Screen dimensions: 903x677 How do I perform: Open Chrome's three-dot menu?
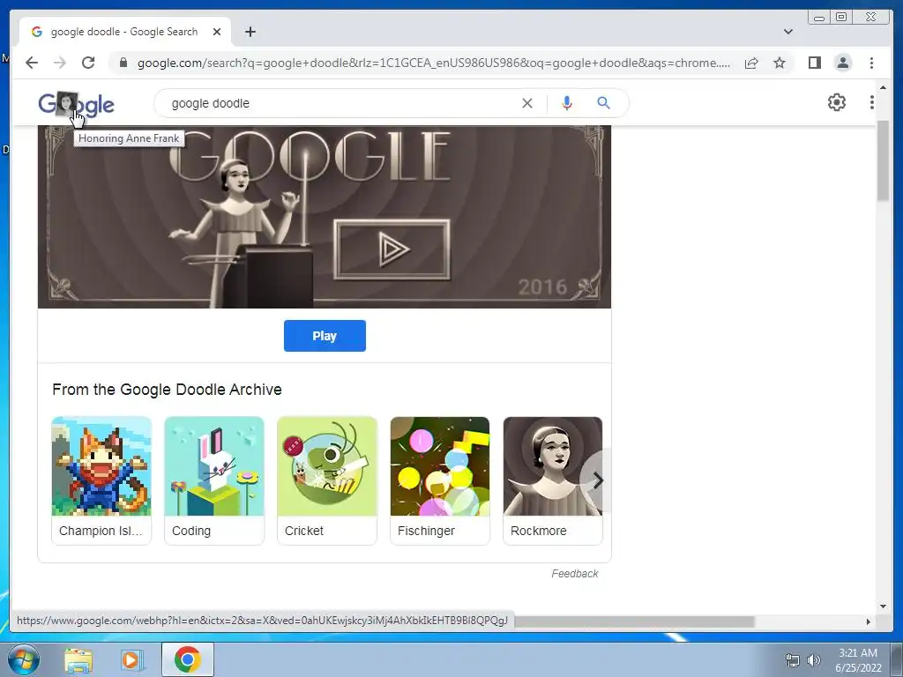tap(871, 63)
